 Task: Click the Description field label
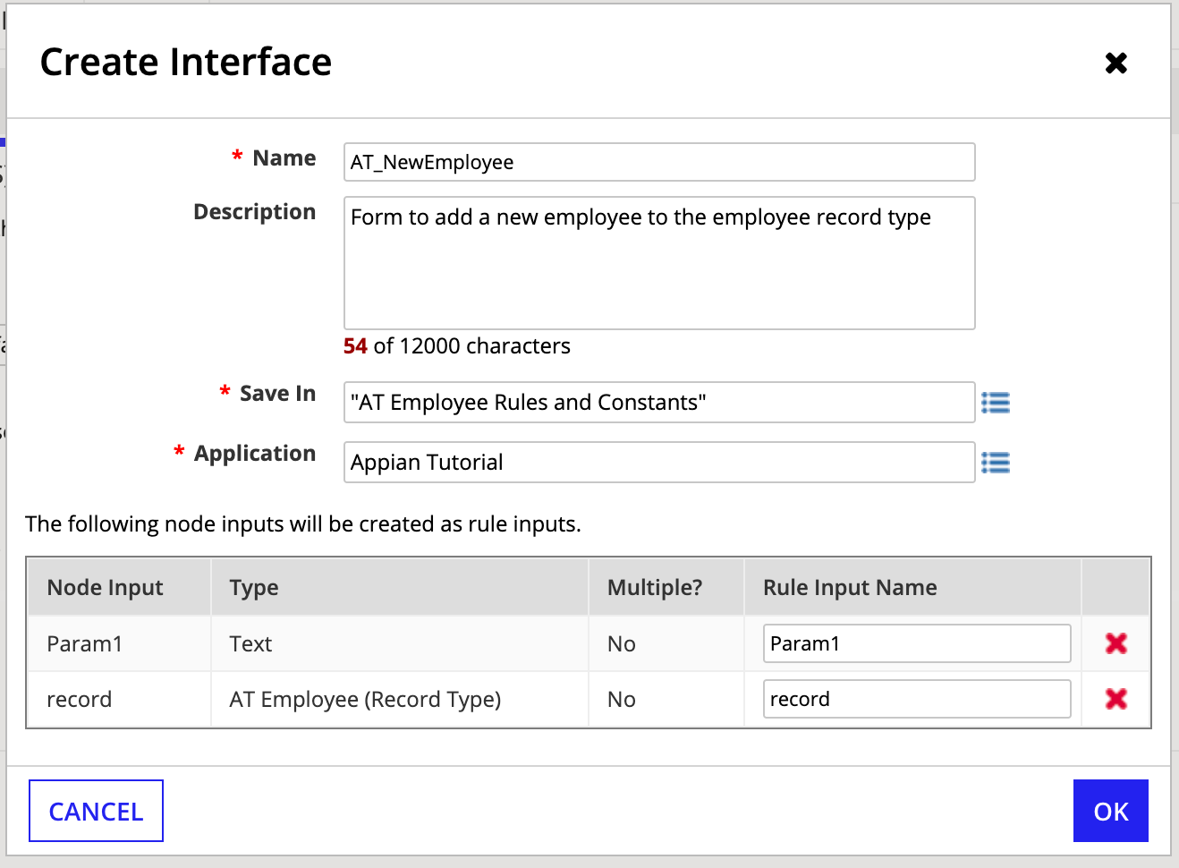pos(255,212)
